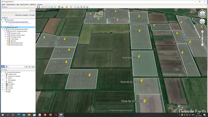Viewport: 208px width, 117px height.
Task: Click the move joystick control on map
Action: point(202,22)
